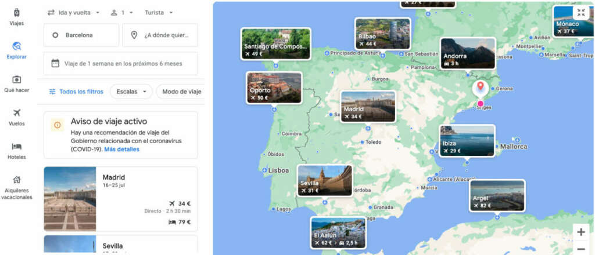Click the Andorra 3 h map card
This screenshot has height=255, width=595.
coord(468,53)
